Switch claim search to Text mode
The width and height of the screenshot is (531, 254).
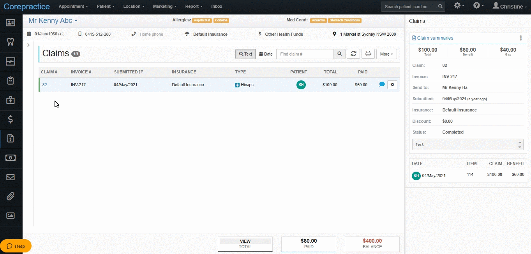click(x=245, y=54)
